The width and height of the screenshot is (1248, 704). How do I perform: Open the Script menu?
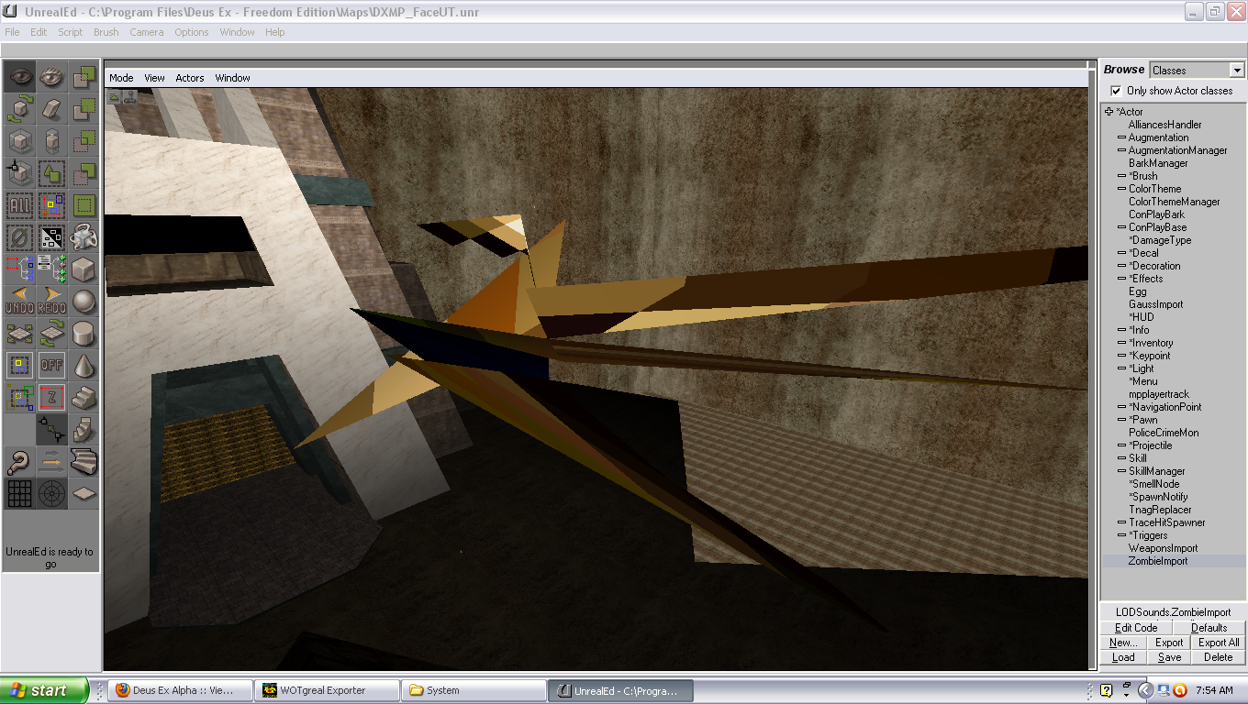(71, 32)
